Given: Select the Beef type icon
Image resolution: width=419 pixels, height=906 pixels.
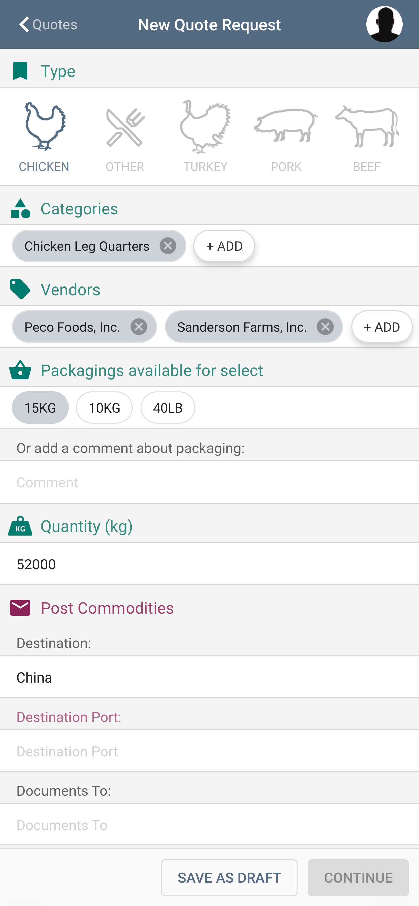Looking at the screenshot, I should 367,127.
